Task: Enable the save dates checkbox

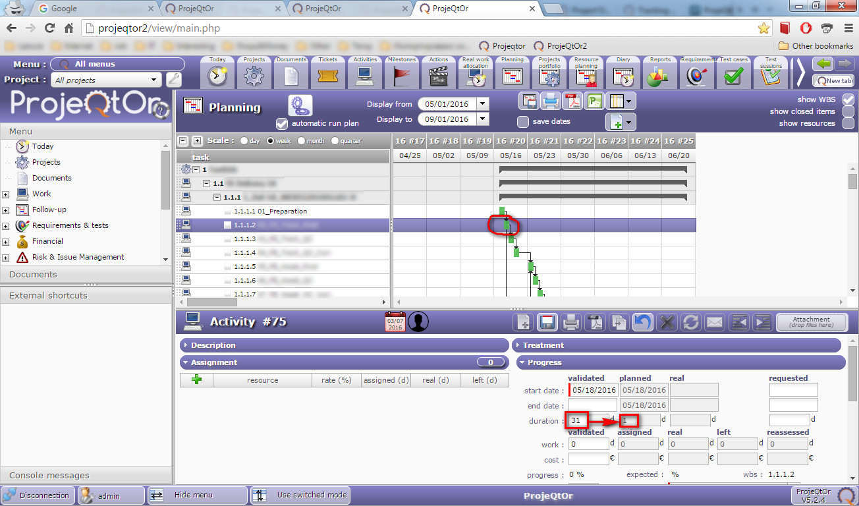Action: pos(523,121)
